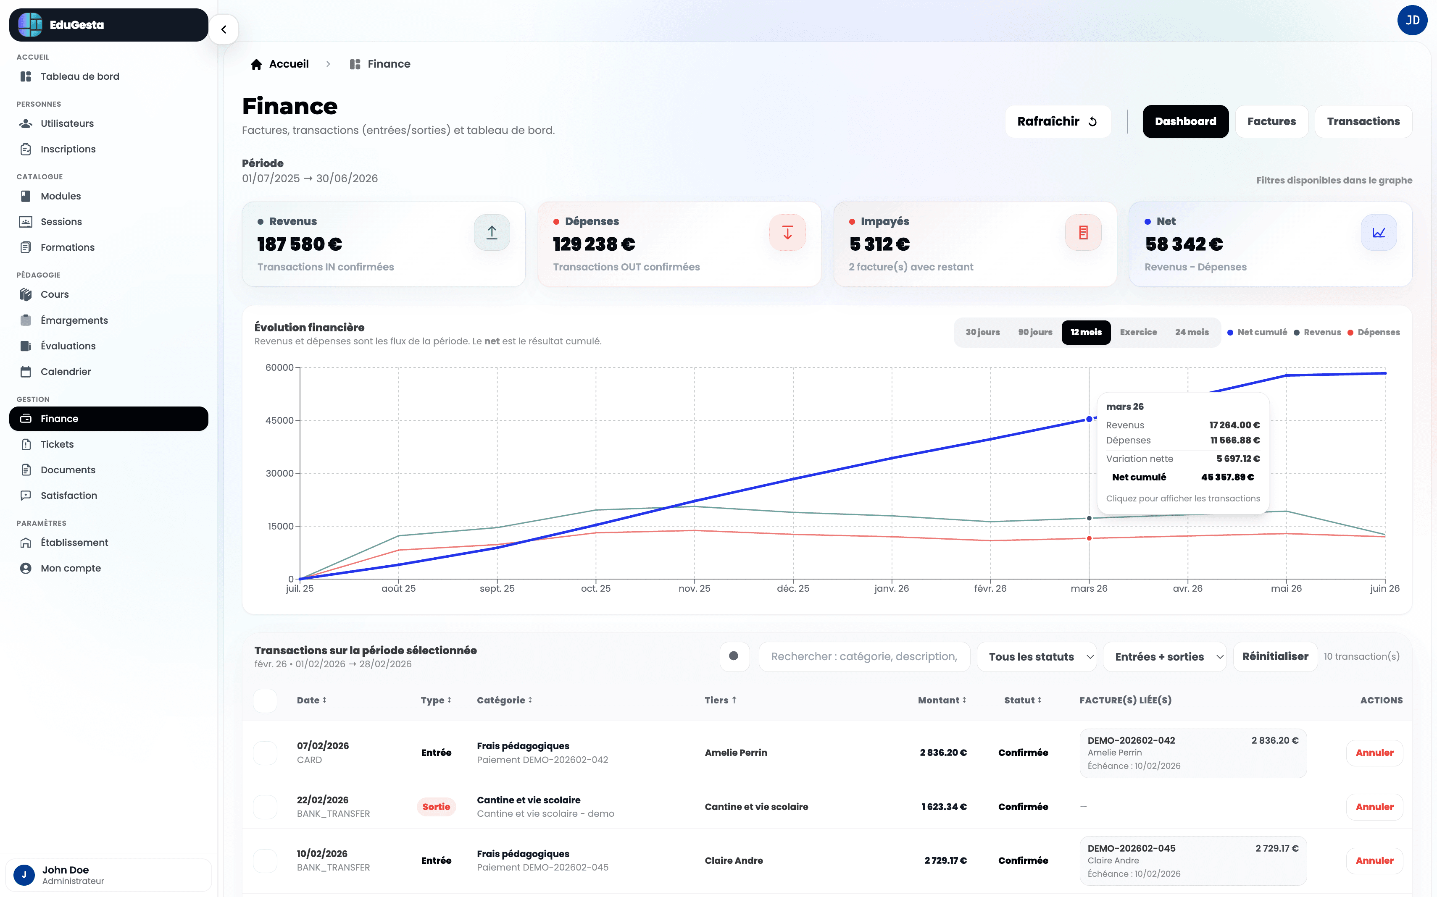Sort table by Date column

coord(312,700)
